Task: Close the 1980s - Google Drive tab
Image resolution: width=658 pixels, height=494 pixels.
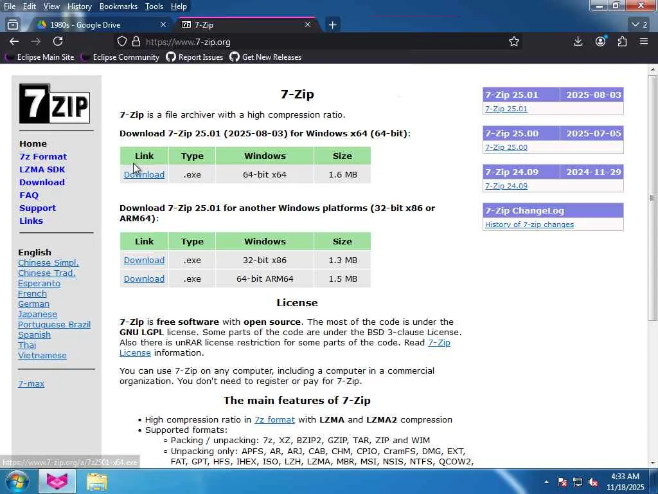Action: [x=163, y=25]
